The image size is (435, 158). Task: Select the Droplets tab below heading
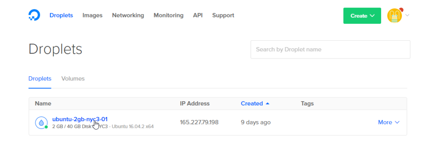click(40, 79)
